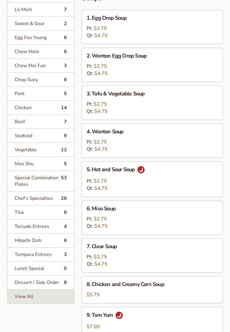Select the Seafood category
Screen dimensions: 230x332
41,136
